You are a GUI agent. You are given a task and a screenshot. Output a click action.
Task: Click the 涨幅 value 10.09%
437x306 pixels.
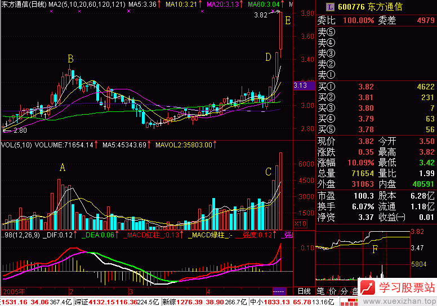pos(360,163)
